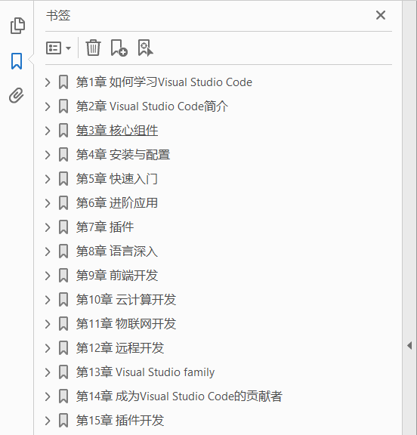Open bookmark 第3章 核心组件
417x435 pixels.
(x=117, y=131)
